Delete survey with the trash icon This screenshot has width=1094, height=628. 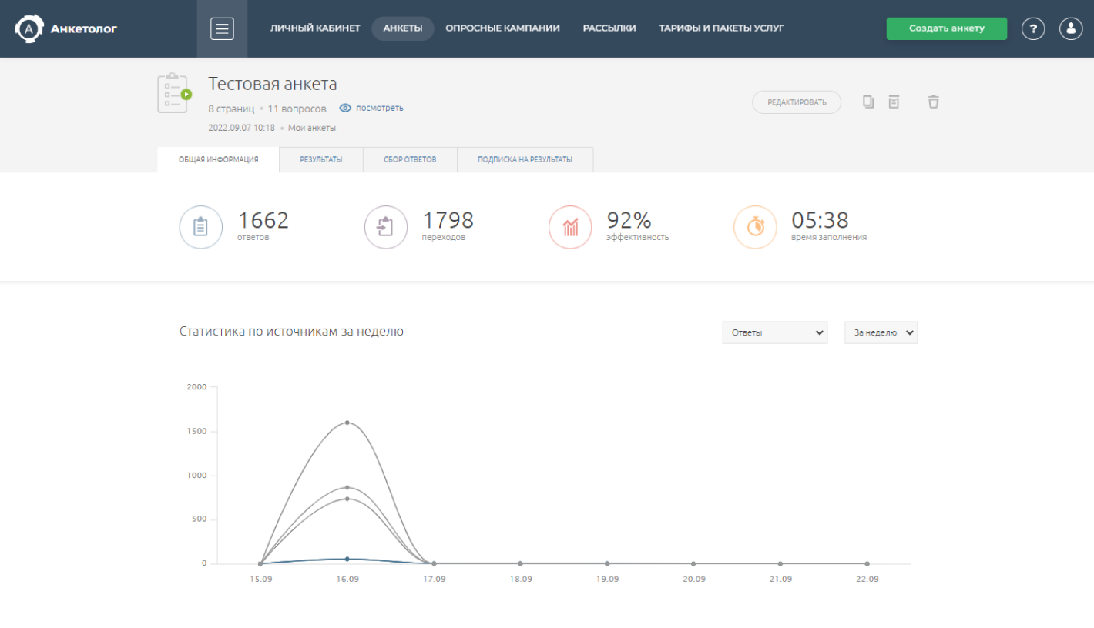click(933, 102)
